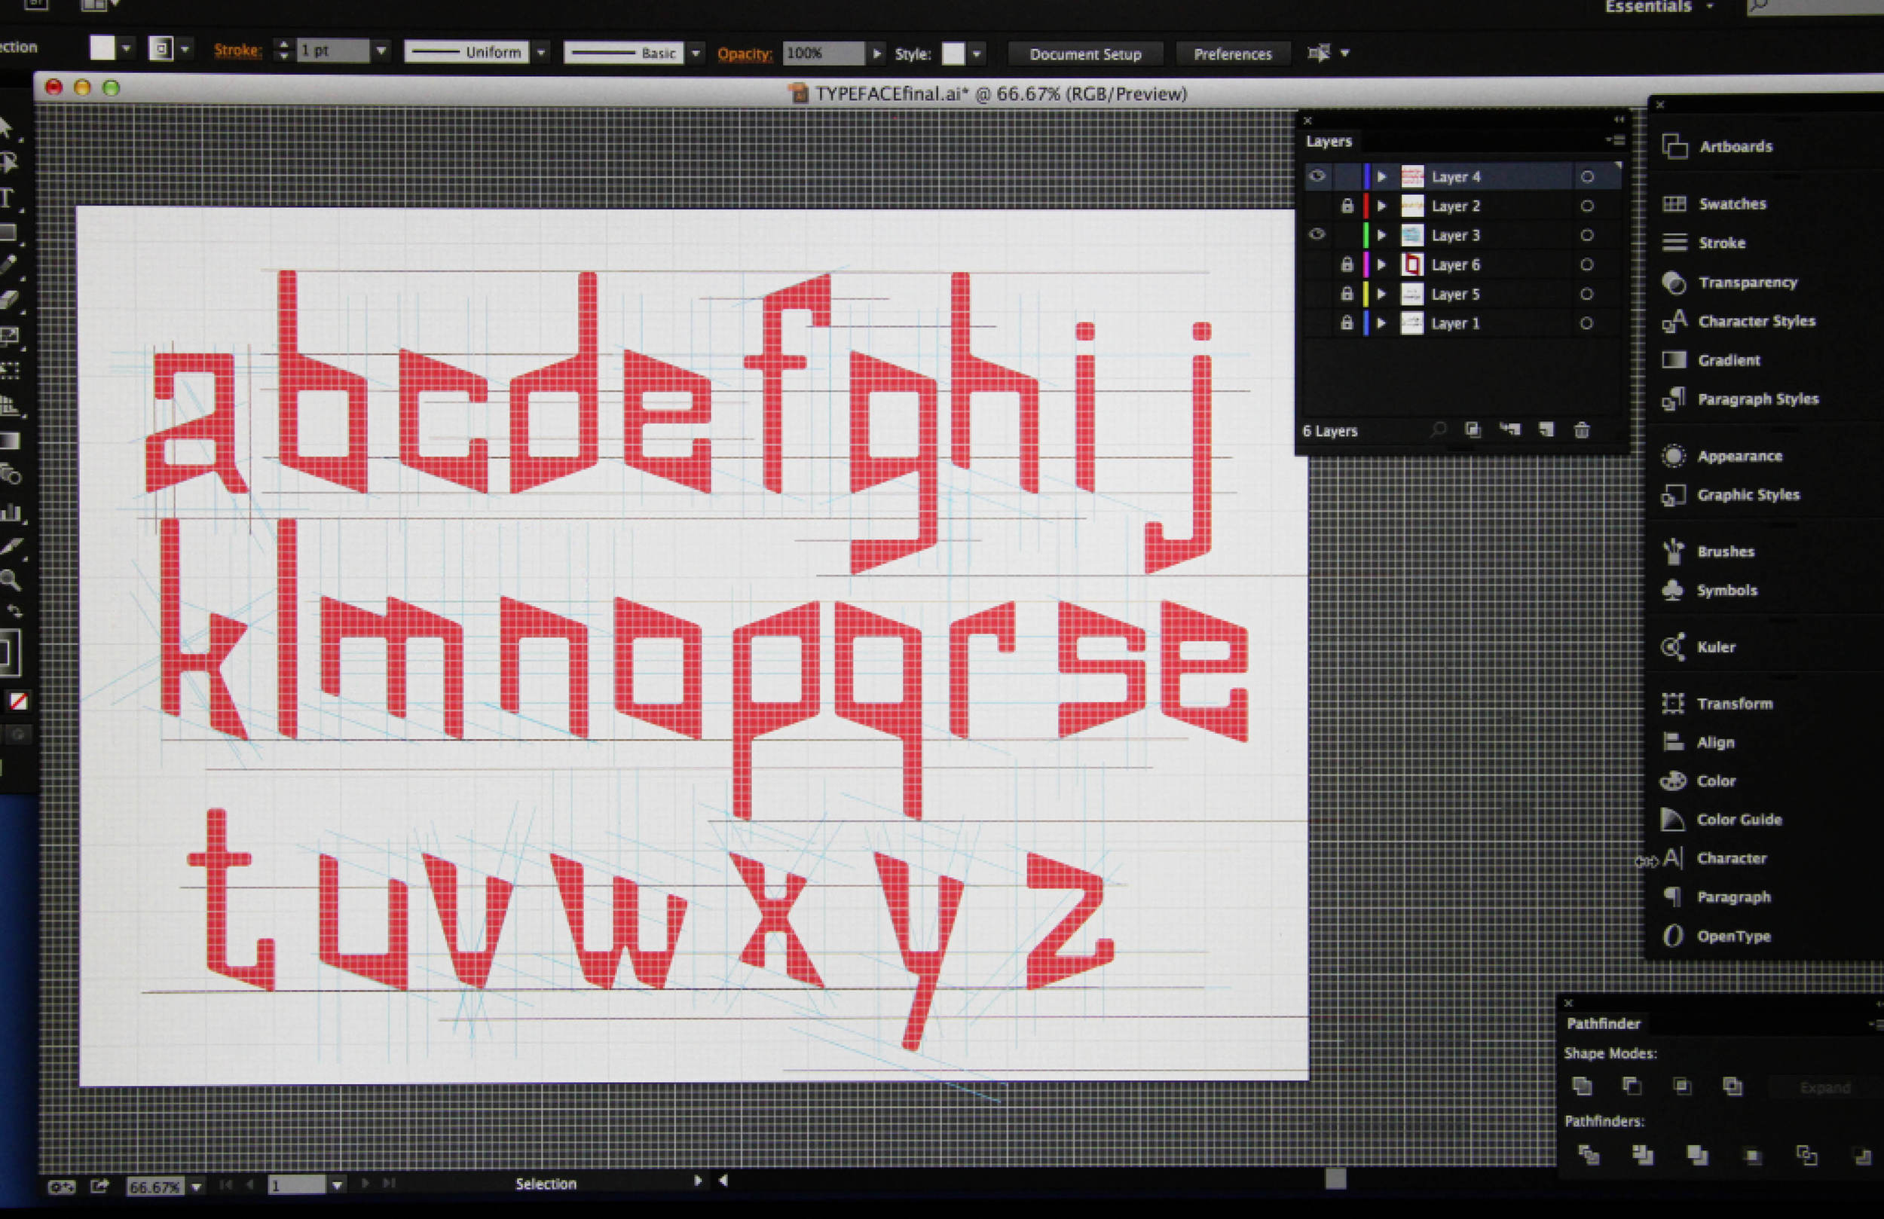This screenshot has height=1219, width=1884.
Task: Open the Color Guide panel
Action: pyautogui.click(x=1739, y=819)
